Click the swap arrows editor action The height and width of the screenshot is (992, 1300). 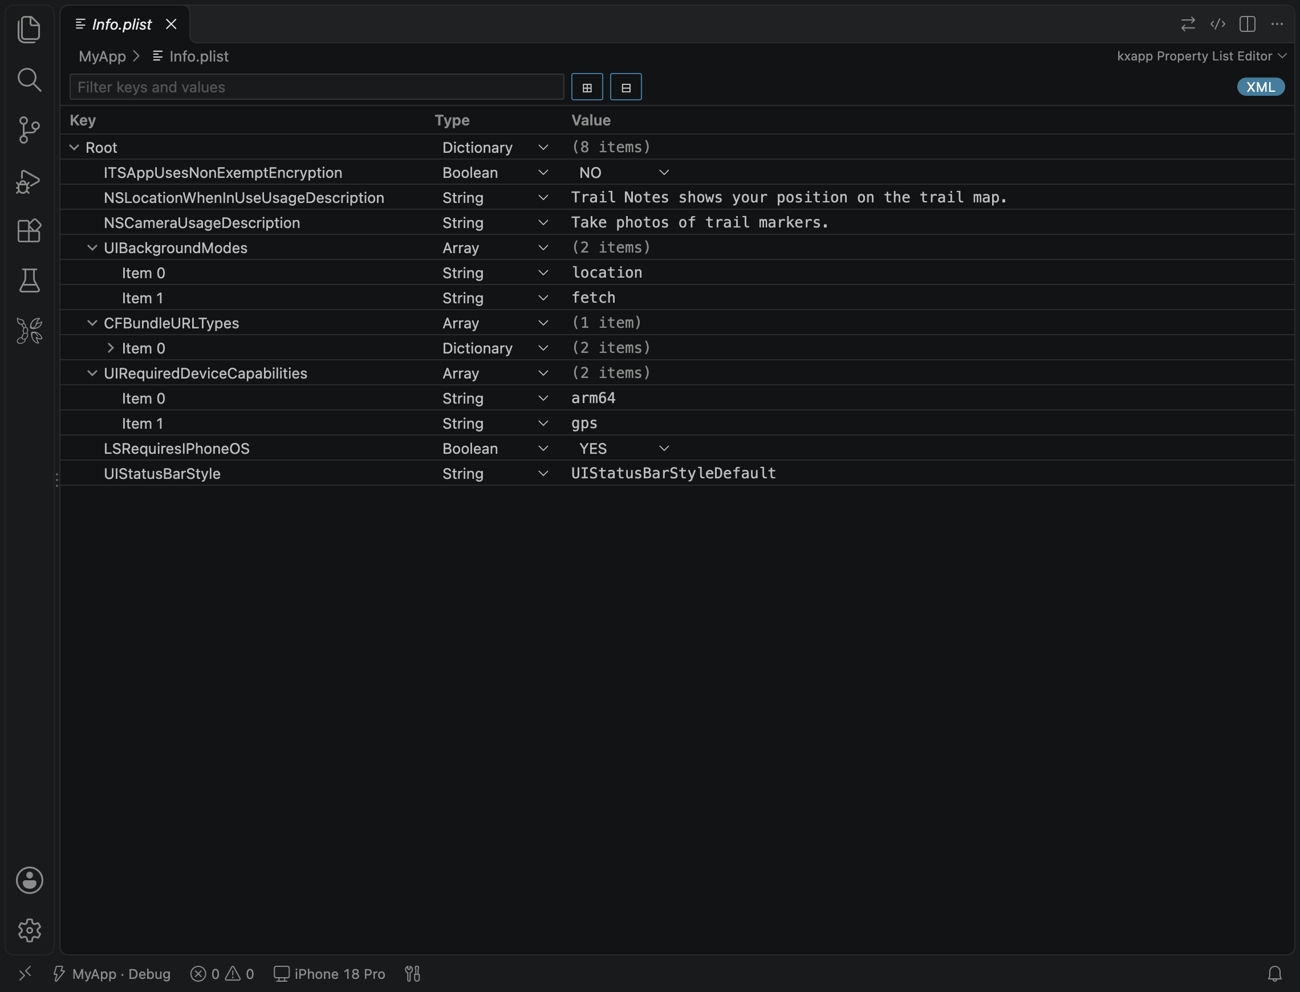point(1188,23)
